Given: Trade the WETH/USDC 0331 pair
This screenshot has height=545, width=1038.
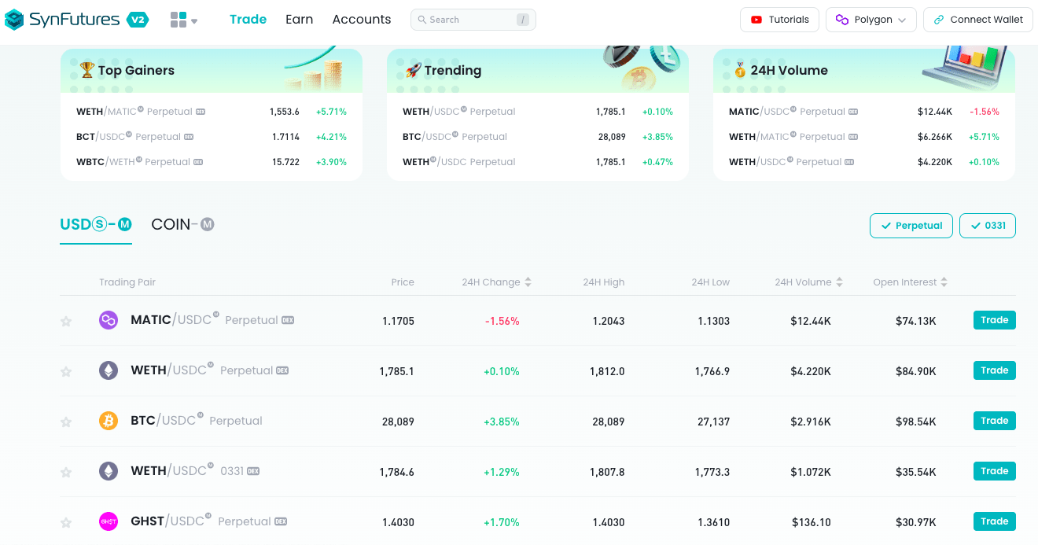Looking at the screenshot, I should pos(994,471).
